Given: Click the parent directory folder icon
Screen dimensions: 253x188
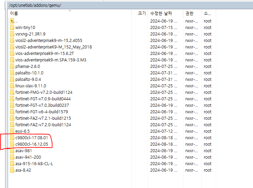Looking at the screenshot, I should [12, 21].
